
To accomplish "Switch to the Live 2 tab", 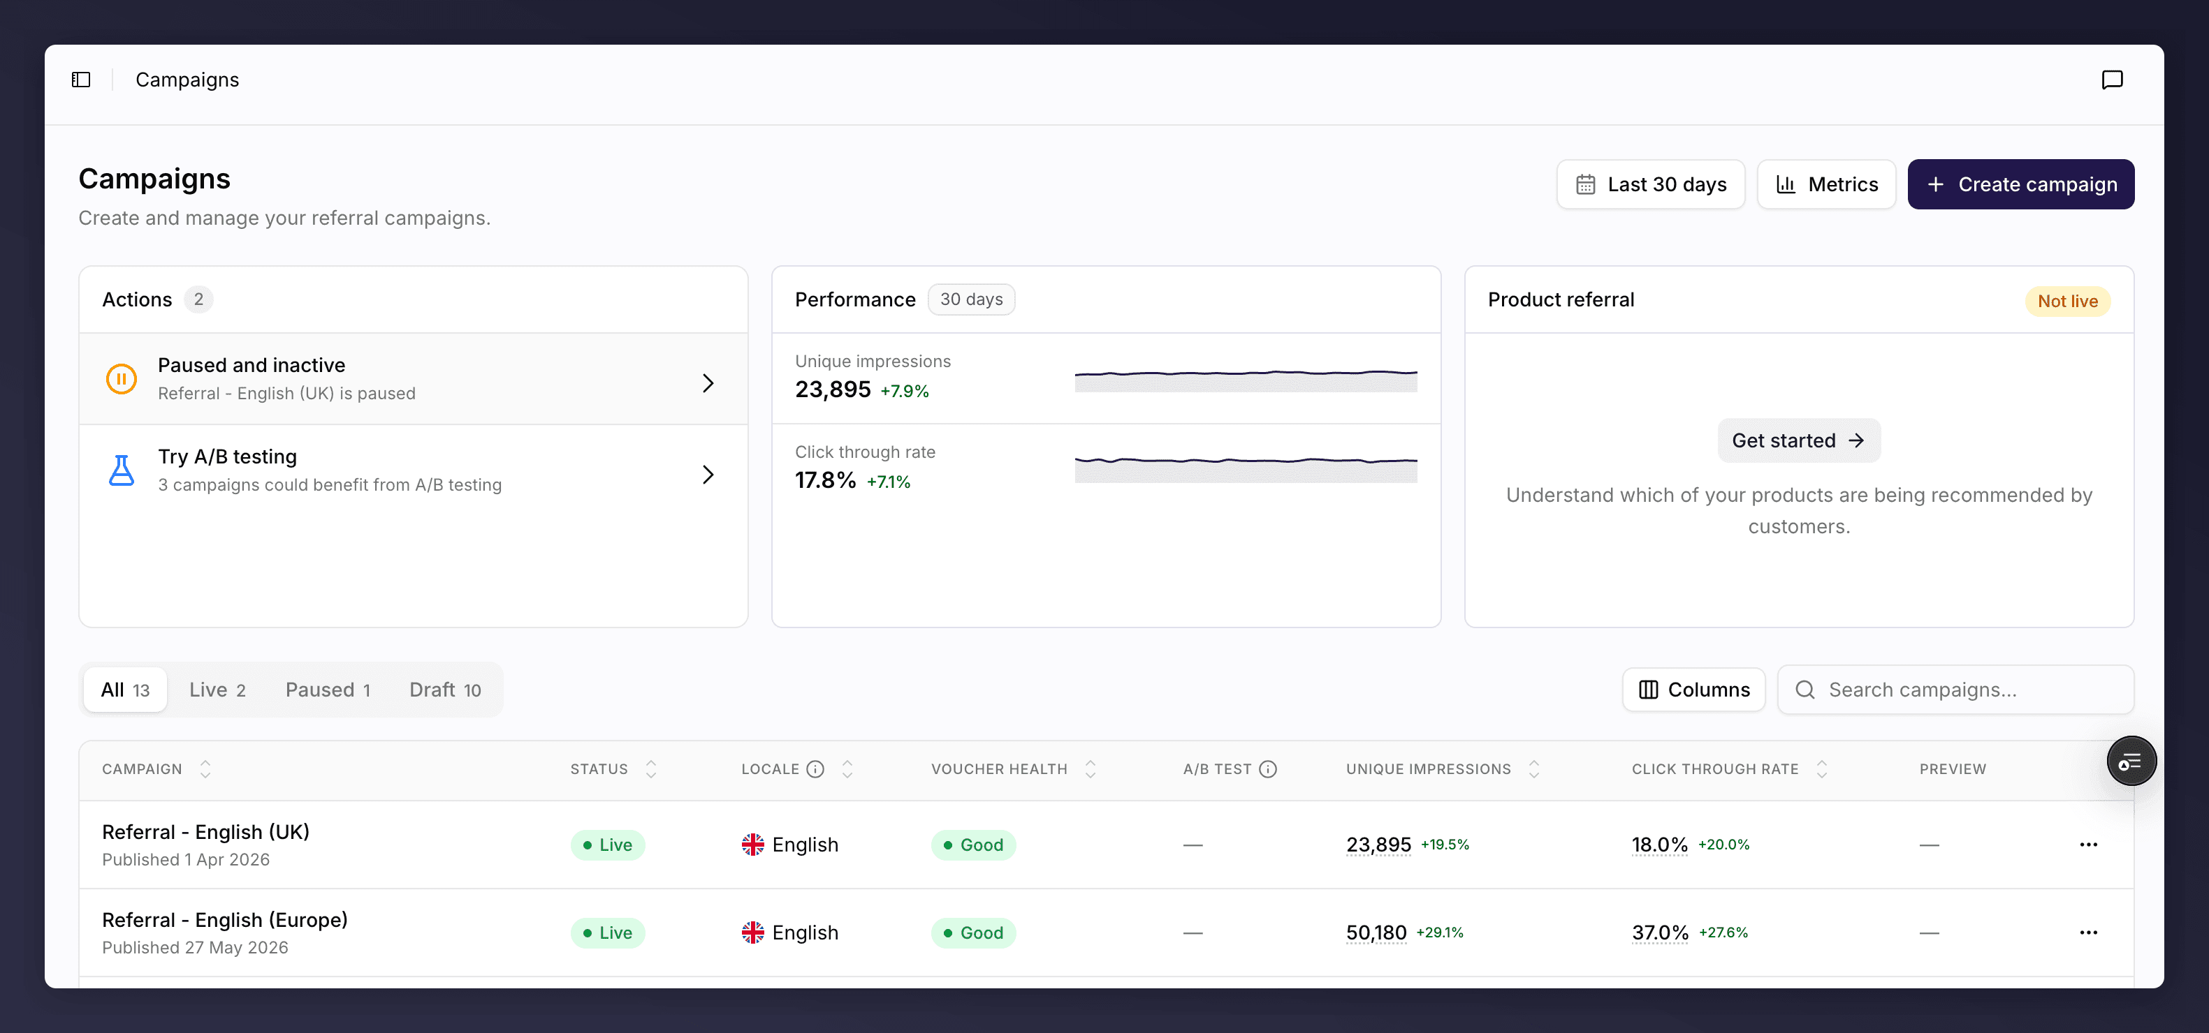I will [x=218, y=690].
